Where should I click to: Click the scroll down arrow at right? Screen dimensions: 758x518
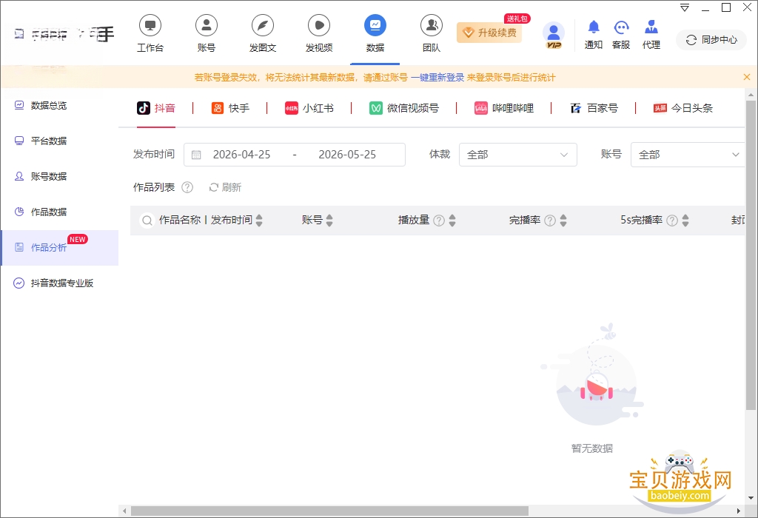(x=751, y=498)
